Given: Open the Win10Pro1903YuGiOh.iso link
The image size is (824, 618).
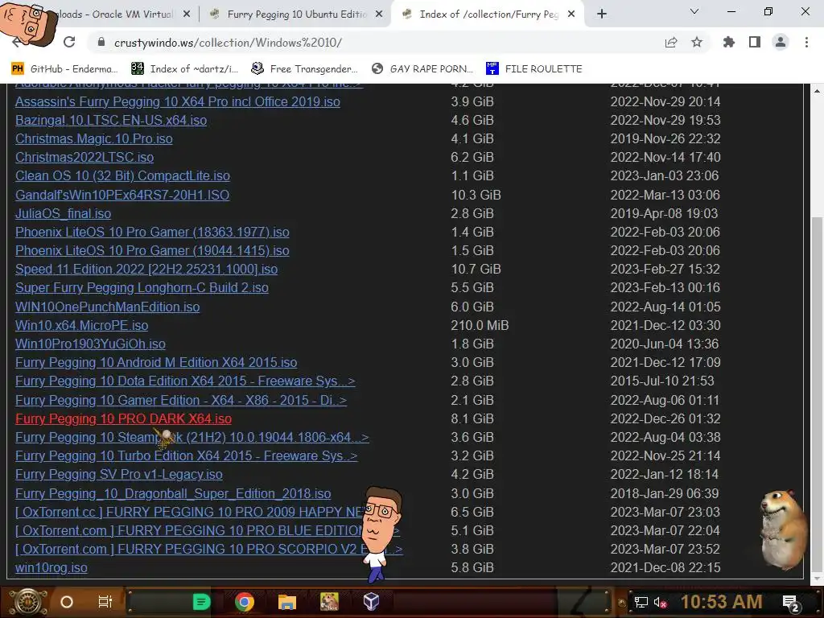Looking at the screenshot, I should (90, 344).
